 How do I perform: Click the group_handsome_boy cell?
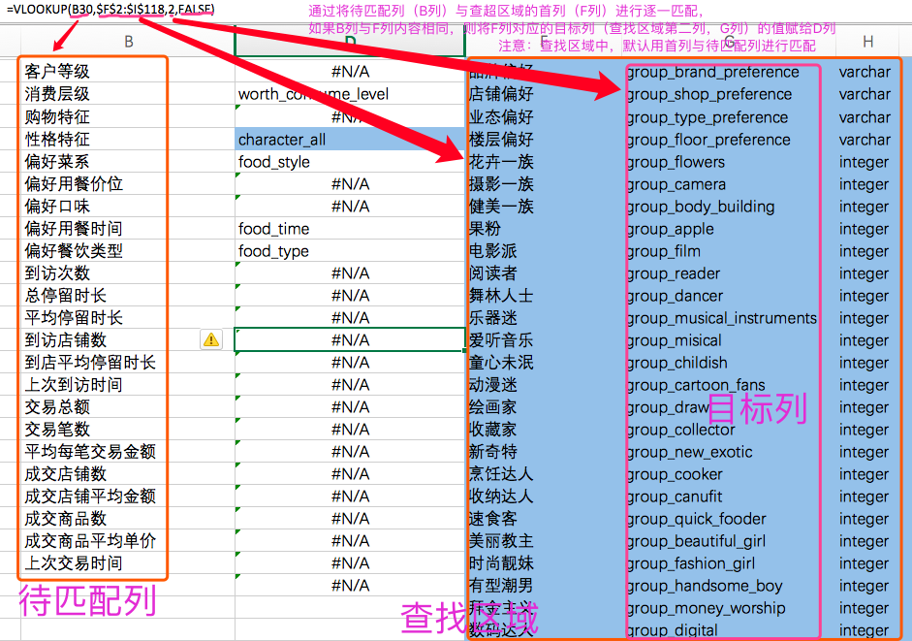pos(724,585)
